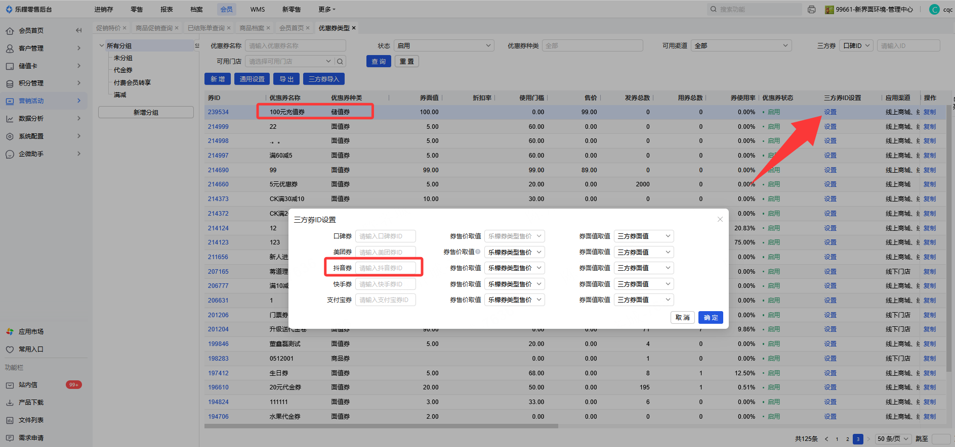955x447 pixels.
Task: Click the 三方券导入 button
Action: (323, 79)
